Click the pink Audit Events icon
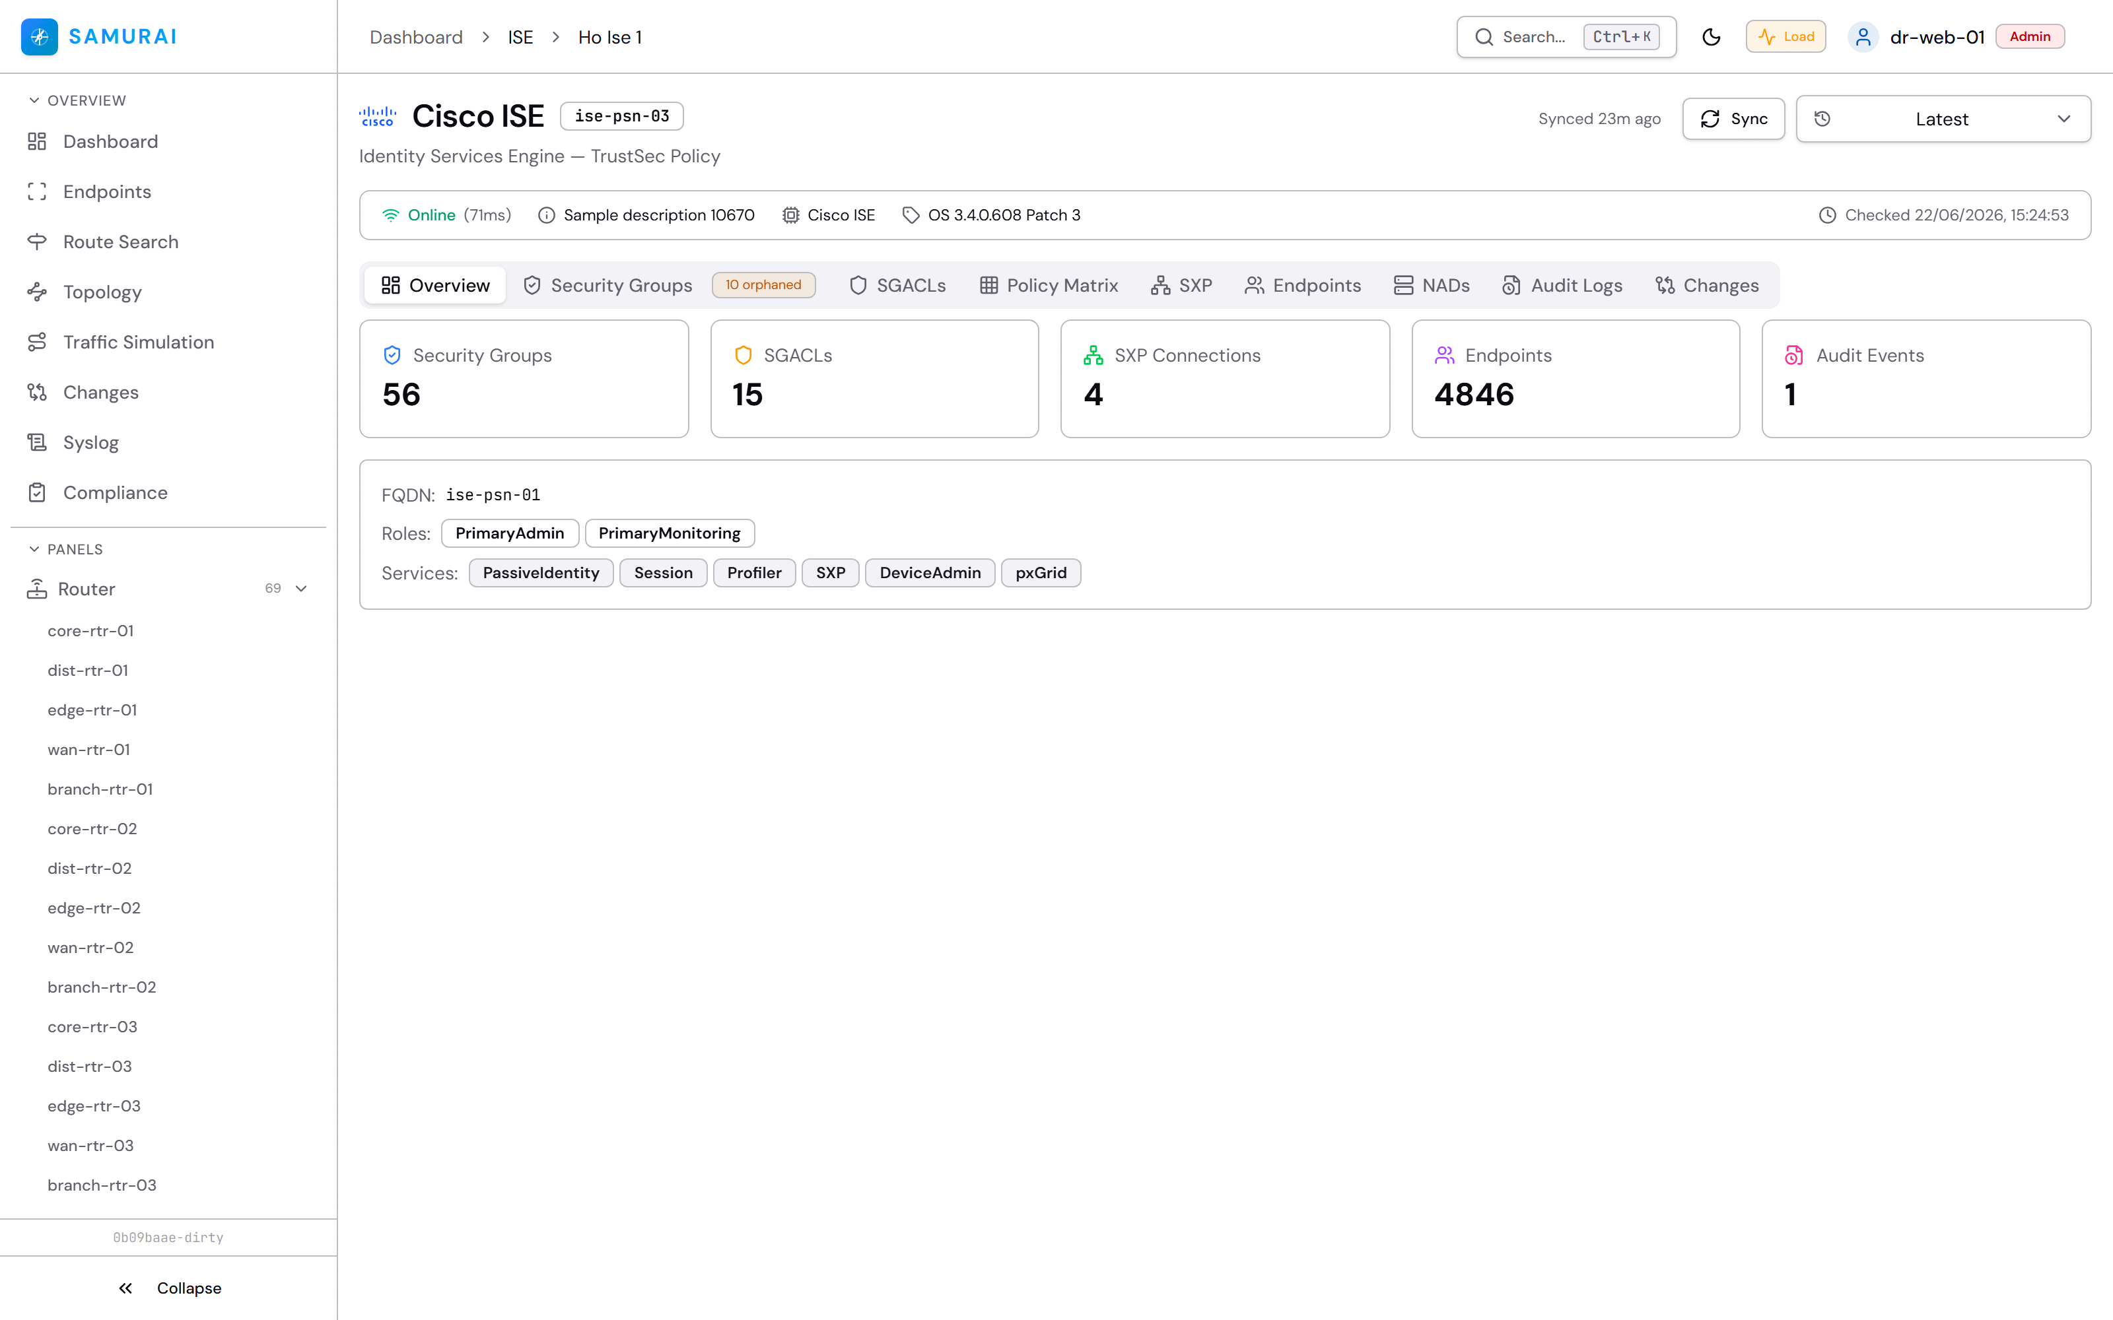The width and height of the screenshot is (2113, 1320). click(1794, 355)
